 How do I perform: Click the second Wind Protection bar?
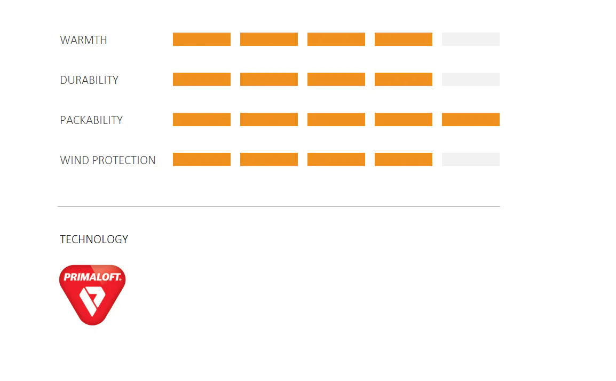pyautogui.click(x=268, y=160)
